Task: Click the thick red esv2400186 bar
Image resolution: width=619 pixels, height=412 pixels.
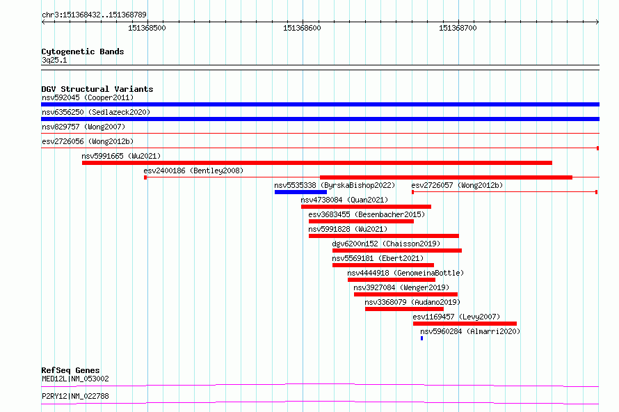Action: 446,177
